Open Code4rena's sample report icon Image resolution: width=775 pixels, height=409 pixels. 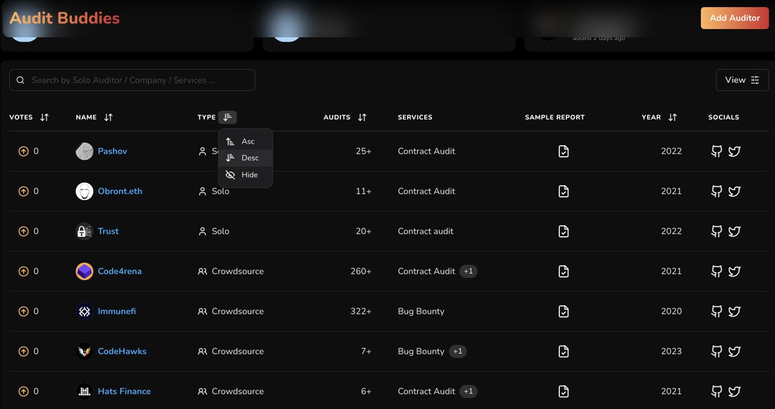[x=564, y=272]
